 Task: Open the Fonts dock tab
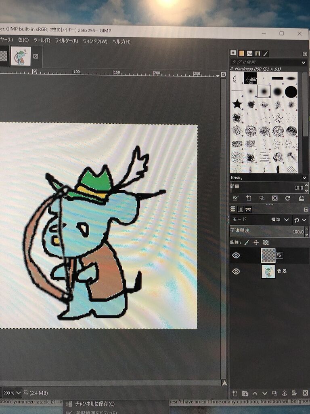click(x=249, y=53)
